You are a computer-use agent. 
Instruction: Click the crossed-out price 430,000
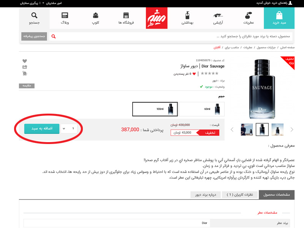[180, 125]
